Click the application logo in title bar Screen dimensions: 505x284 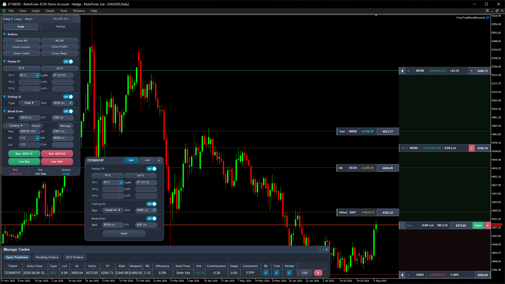click(4, 4)
